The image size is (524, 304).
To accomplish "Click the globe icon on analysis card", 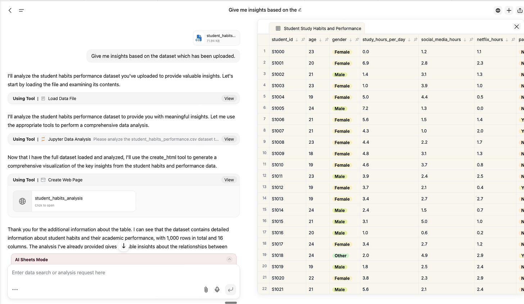I will (22, 201).
